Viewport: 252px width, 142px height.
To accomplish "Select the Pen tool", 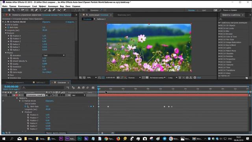I will coord(36,10).
